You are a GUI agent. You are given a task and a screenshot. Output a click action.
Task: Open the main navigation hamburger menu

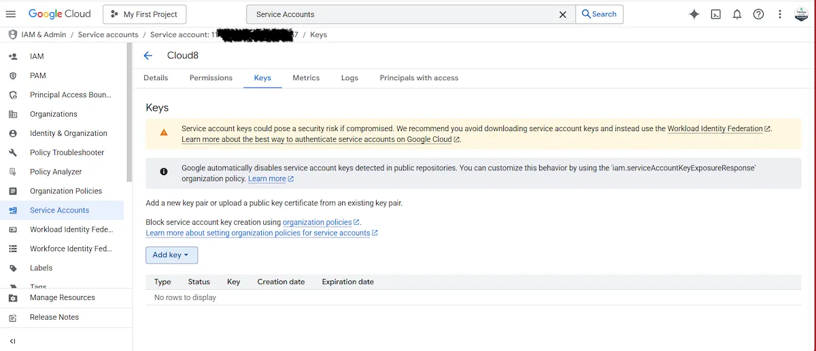pyautogui.click(x=10, y=14)
